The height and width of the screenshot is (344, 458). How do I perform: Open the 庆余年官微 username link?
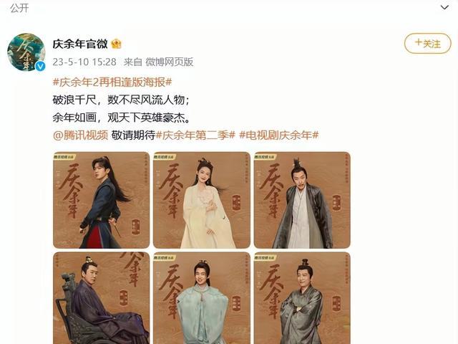click(x=80, y=44)
